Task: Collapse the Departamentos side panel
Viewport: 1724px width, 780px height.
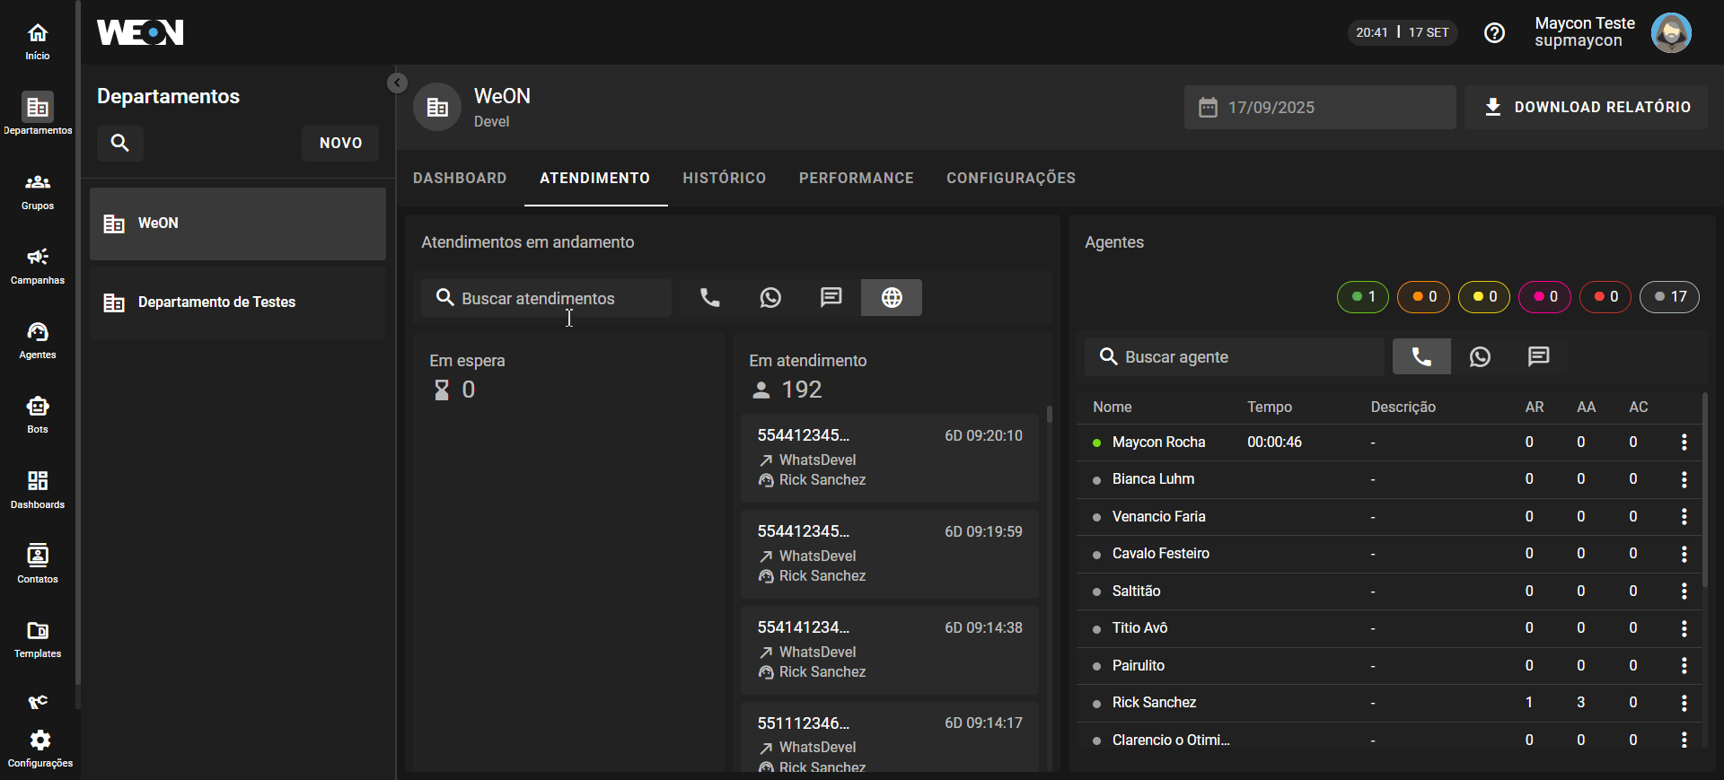Action: point(397,83)
